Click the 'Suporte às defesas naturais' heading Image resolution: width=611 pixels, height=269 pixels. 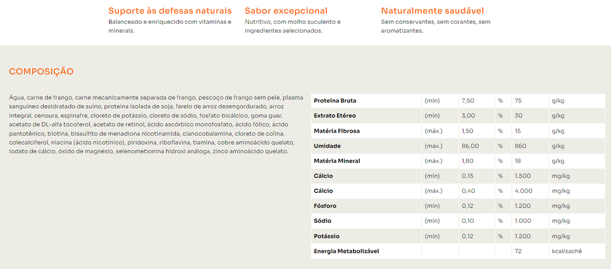coord(170,11)
